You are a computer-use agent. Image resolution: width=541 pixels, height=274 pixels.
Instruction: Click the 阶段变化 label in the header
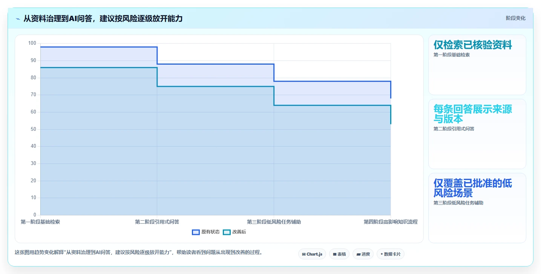515,18
